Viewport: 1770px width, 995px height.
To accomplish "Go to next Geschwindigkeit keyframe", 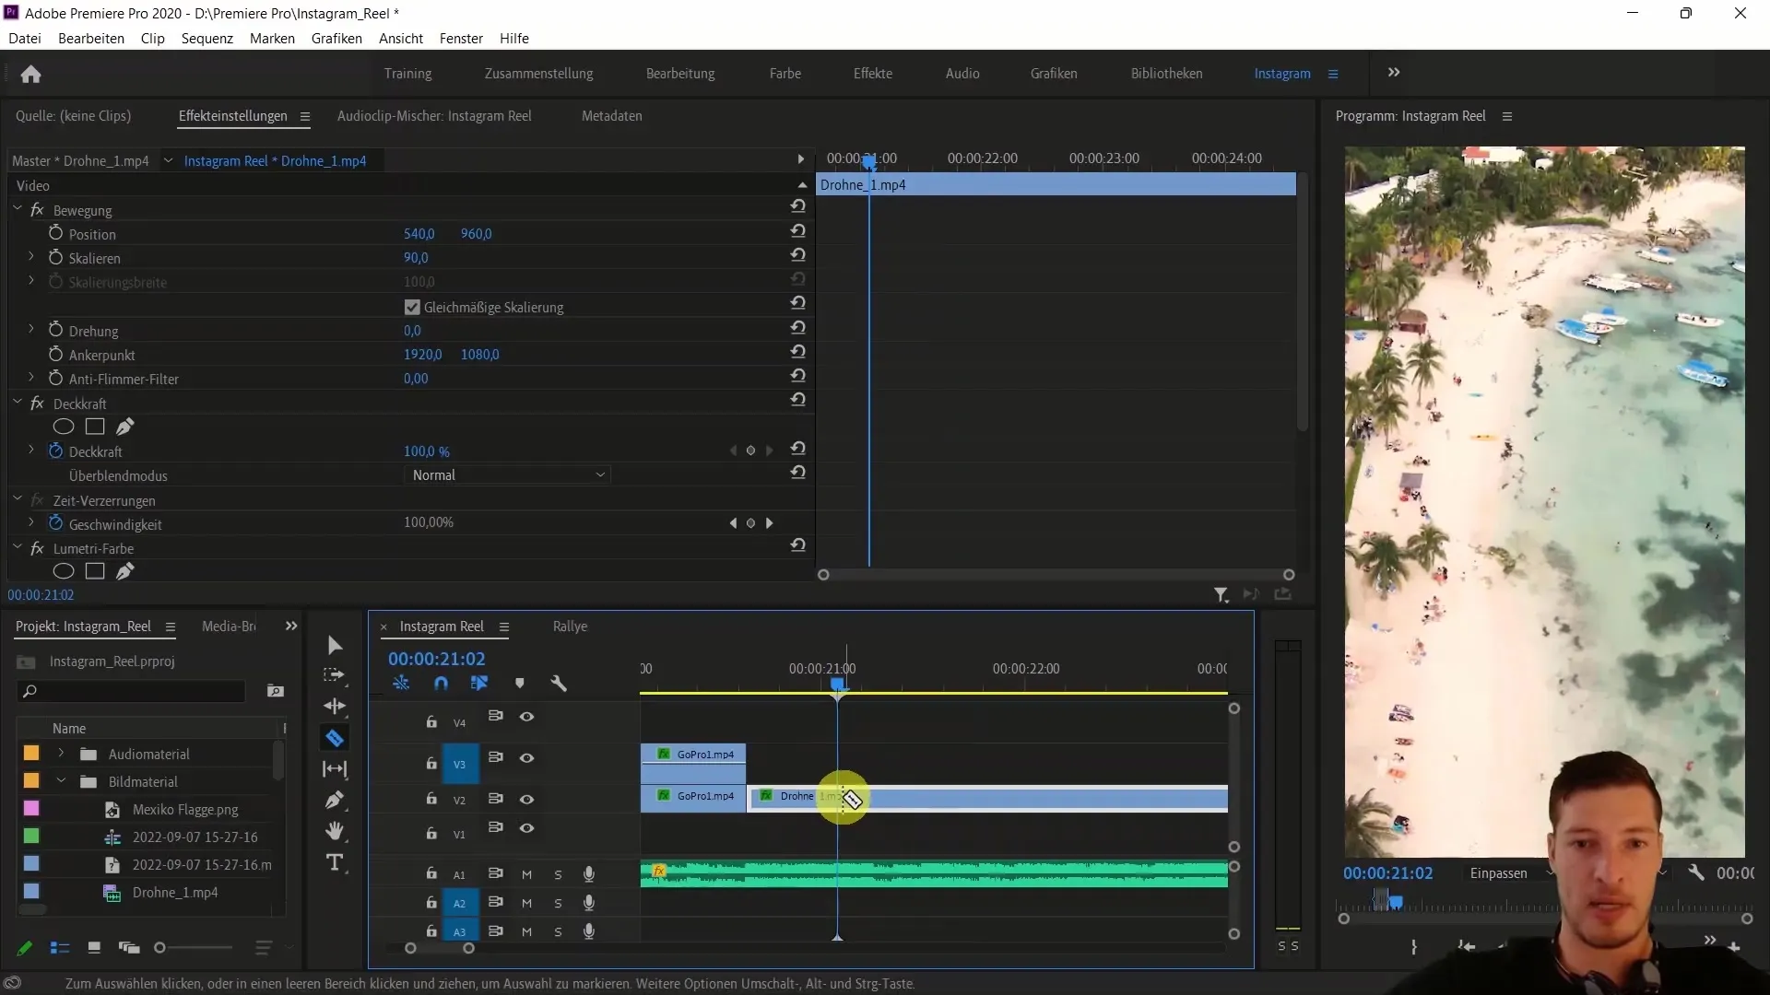I will (770, 523).
